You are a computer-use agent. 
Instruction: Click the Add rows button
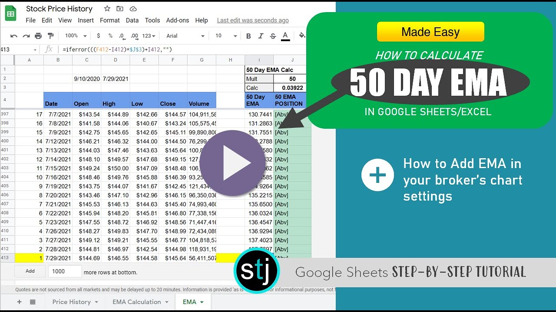pos(30,271)
